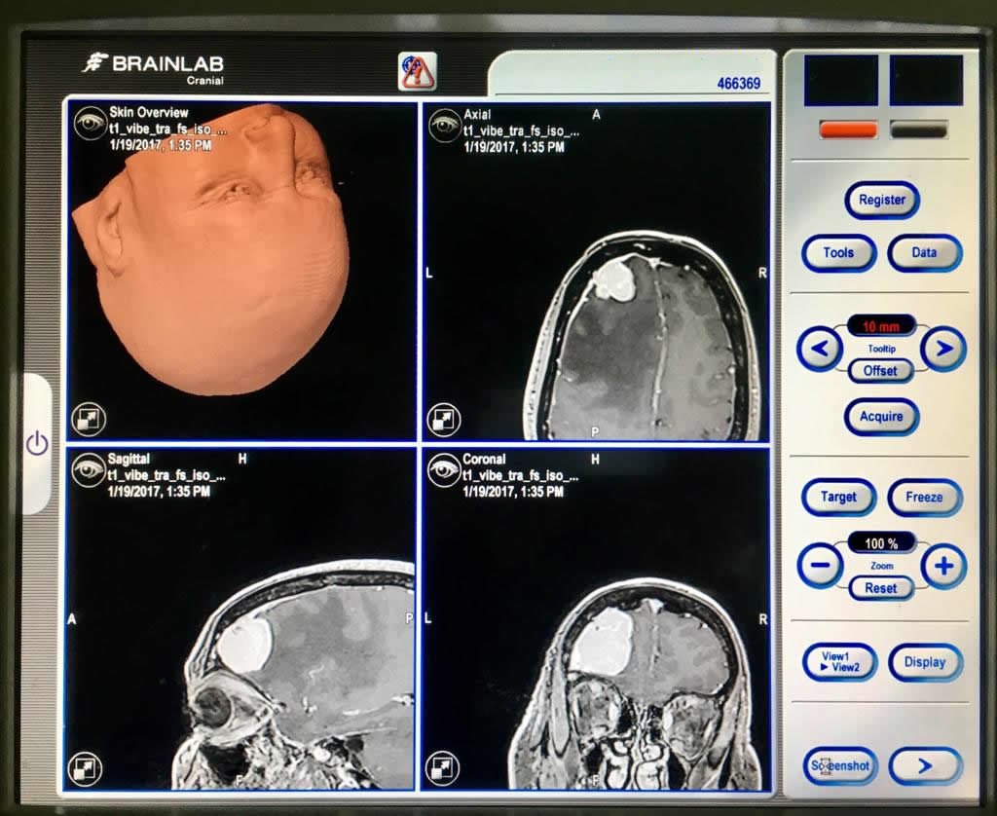The width and height of the screenshot is (997, 816).
Task: Increase tooltip offset with right arrow
Action: point(943,349)
